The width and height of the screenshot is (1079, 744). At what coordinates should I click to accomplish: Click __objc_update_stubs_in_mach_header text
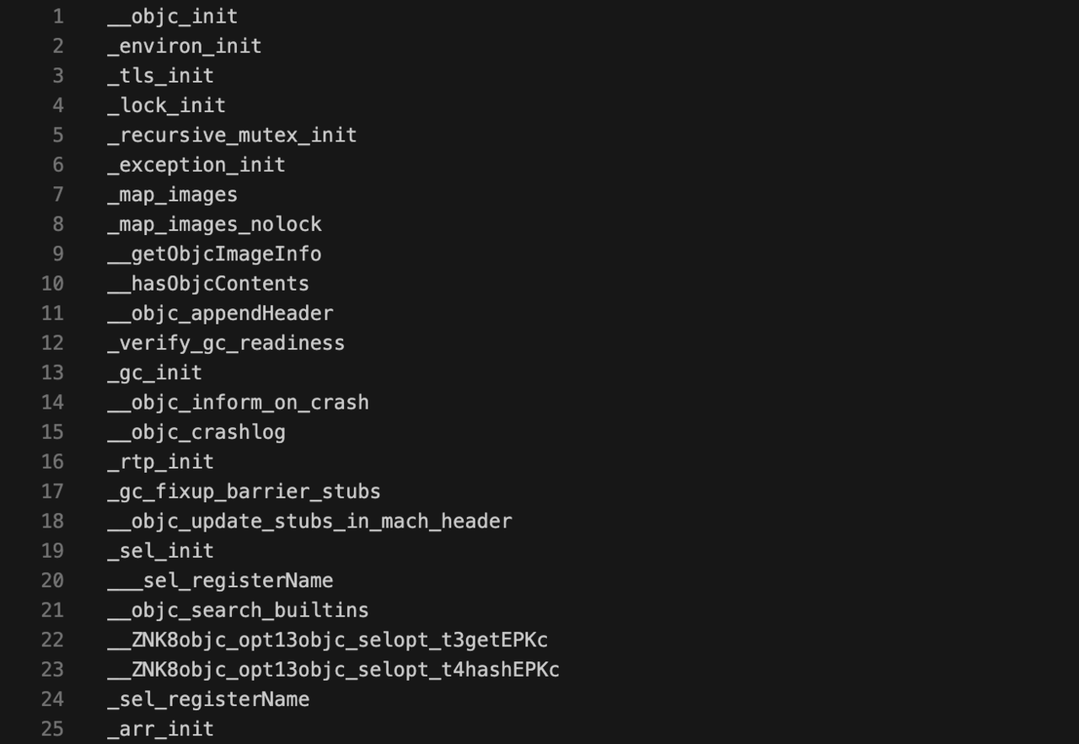coord(309,521)
